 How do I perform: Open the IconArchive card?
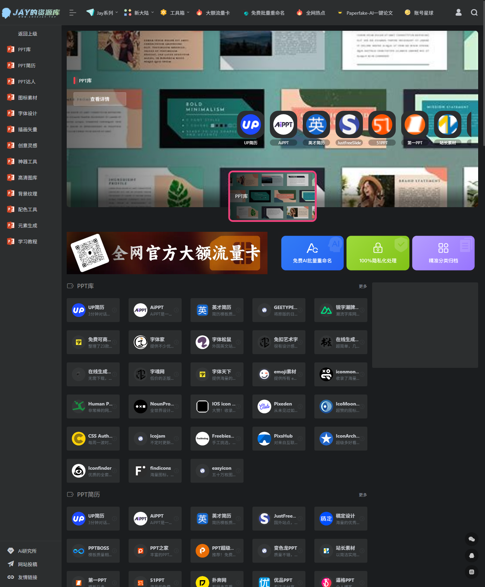(341, 439)
